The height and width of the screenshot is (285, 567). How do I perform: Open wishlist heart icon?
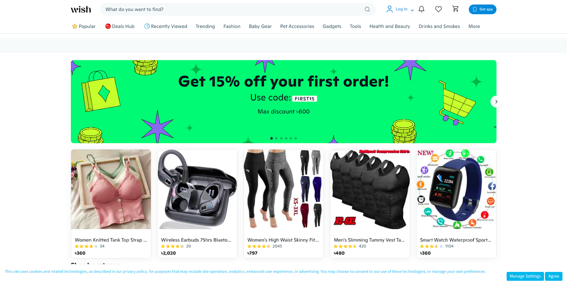438,9
